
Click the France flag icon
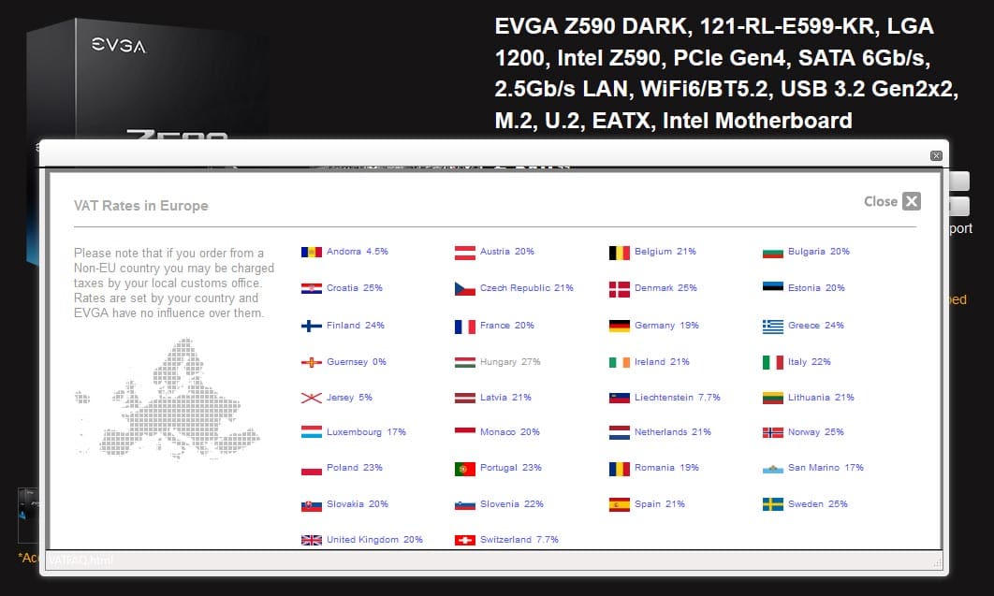tap(464, 327)
